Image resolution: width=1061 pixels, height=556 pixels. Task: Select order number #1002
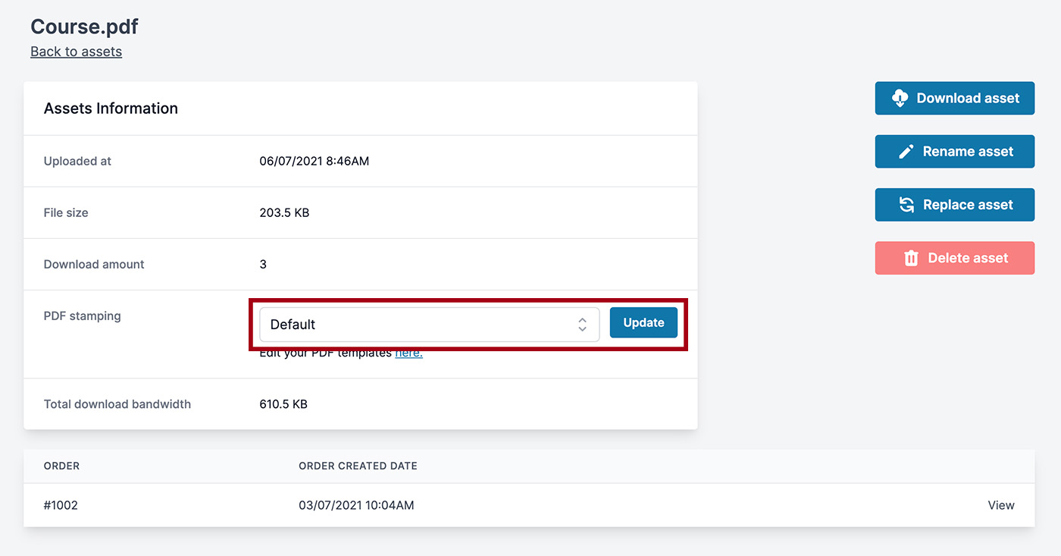[61, 505]
